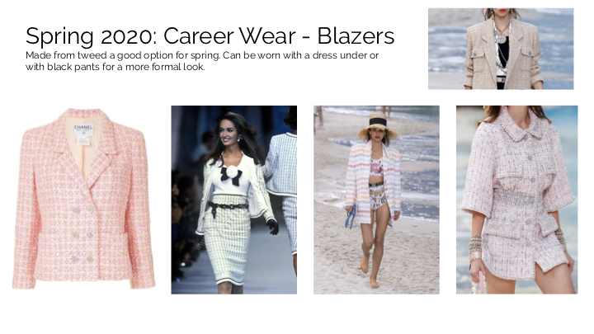Select the Spring 2020 Career Wear title
Screen dimensions: 594x334
pyautogui.click(x=210, y=36)
